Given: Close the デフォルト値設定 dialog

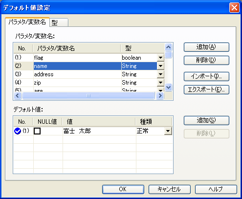Looking at the screenshot, I should click(x=234, y=8).
